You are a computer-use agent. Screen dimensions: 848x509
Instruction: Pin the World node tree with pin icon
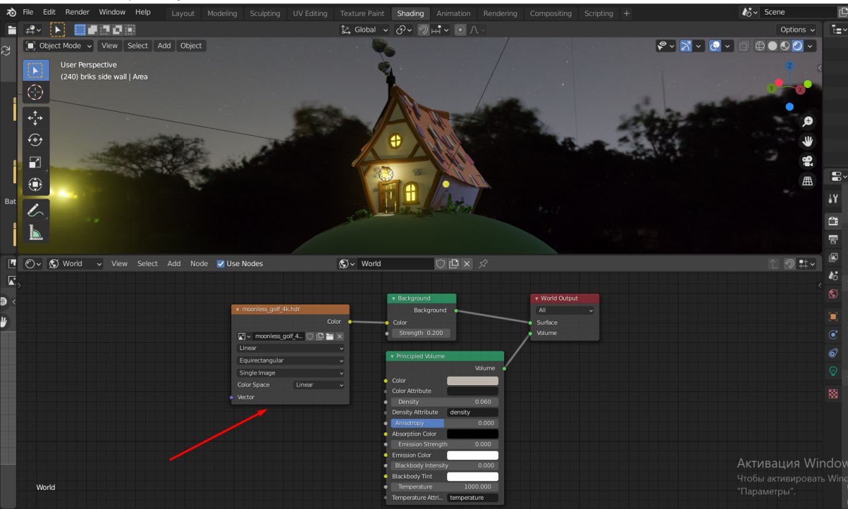[483, 263]
